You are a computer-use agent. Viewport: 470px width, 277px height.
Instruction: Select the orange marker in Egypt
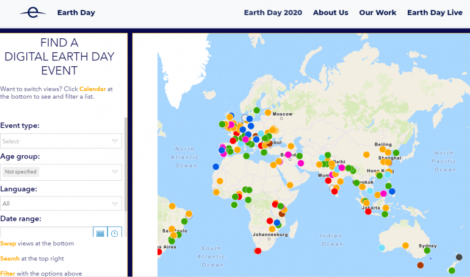[x=273, y=164]
